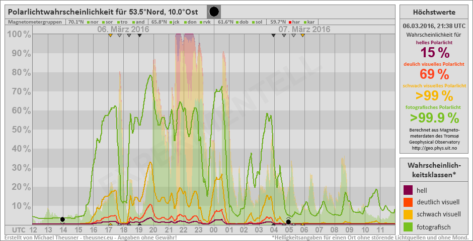Click the orange triangle marker under 07. März
This screenshot has height=241, width=473.
pyautogui.click(x=302, y=35)
